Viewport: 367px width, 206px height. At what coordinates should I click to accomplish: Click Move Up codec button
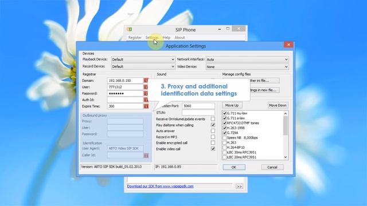click(x=232, y=105)
